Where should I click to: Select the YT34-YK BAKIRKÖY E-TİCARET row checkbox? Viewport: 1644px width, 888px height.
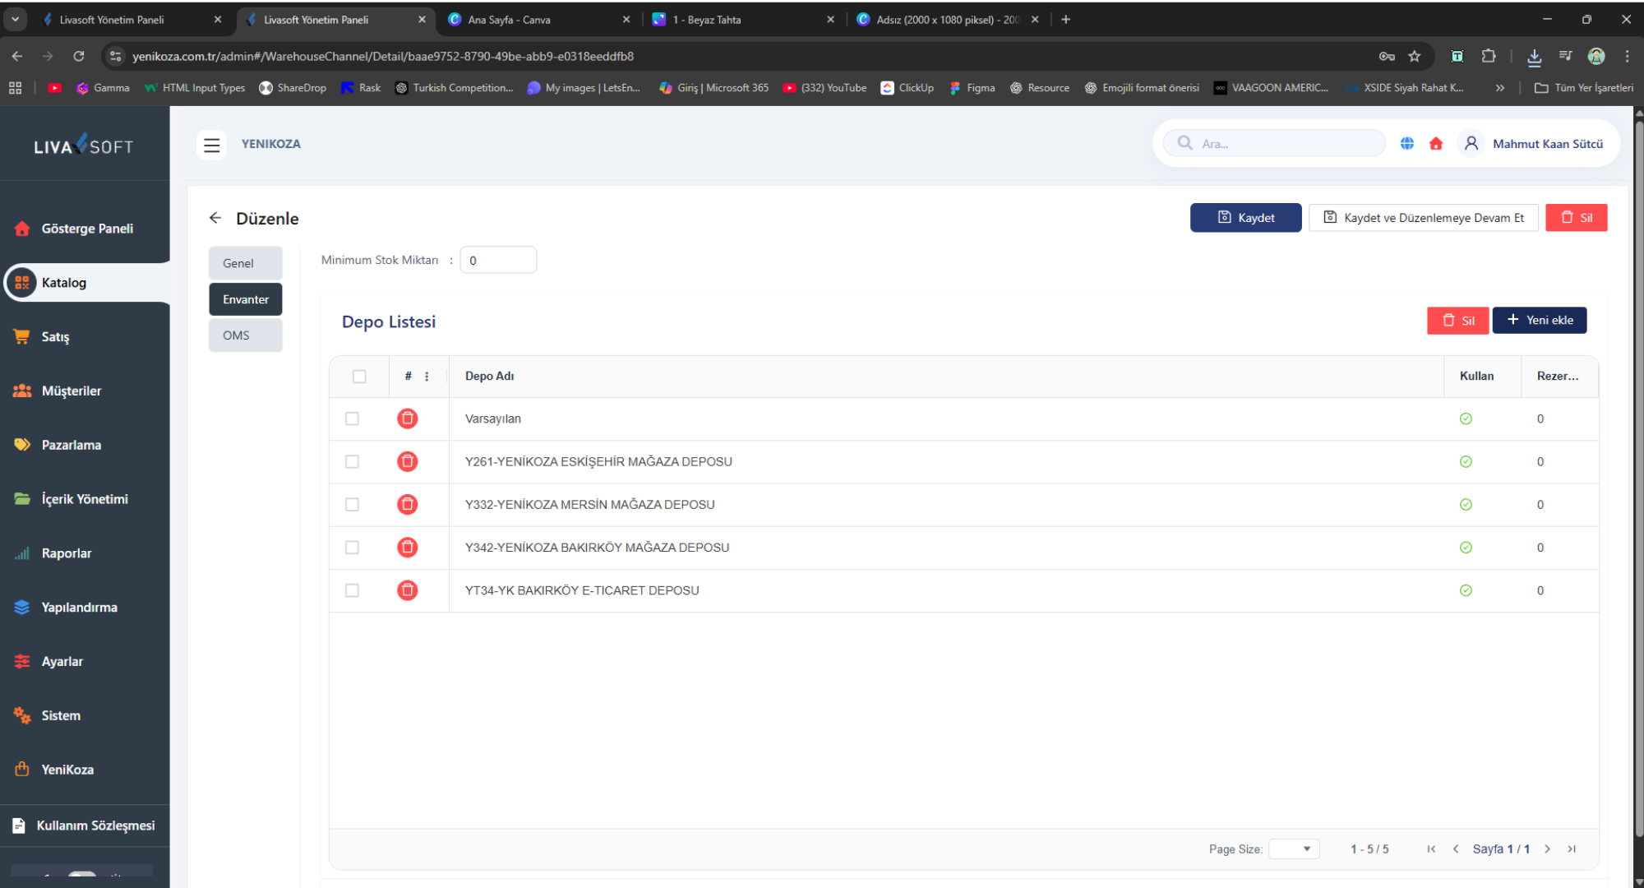[352, 590]
